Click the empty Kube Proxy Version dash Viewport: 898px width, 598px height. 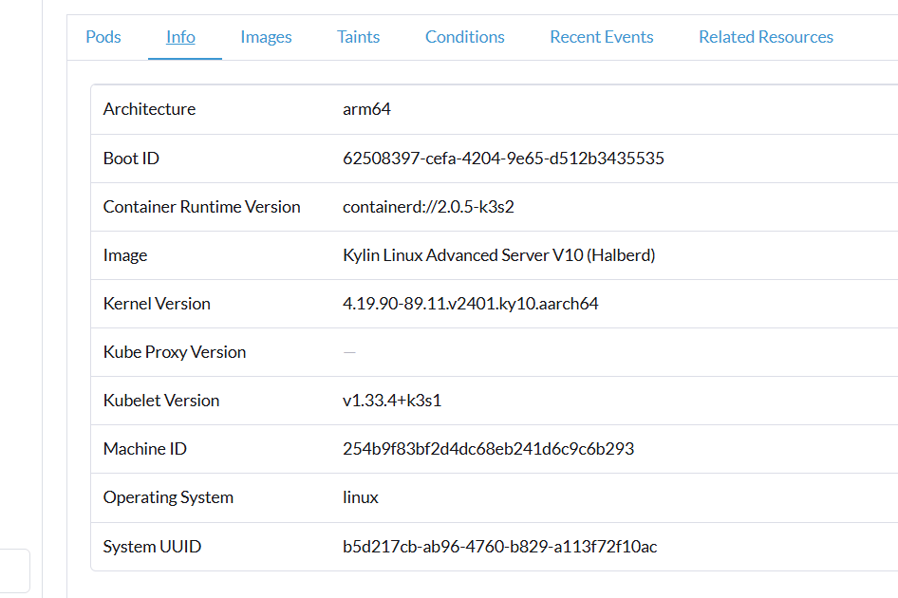click(x=349, y=352)
